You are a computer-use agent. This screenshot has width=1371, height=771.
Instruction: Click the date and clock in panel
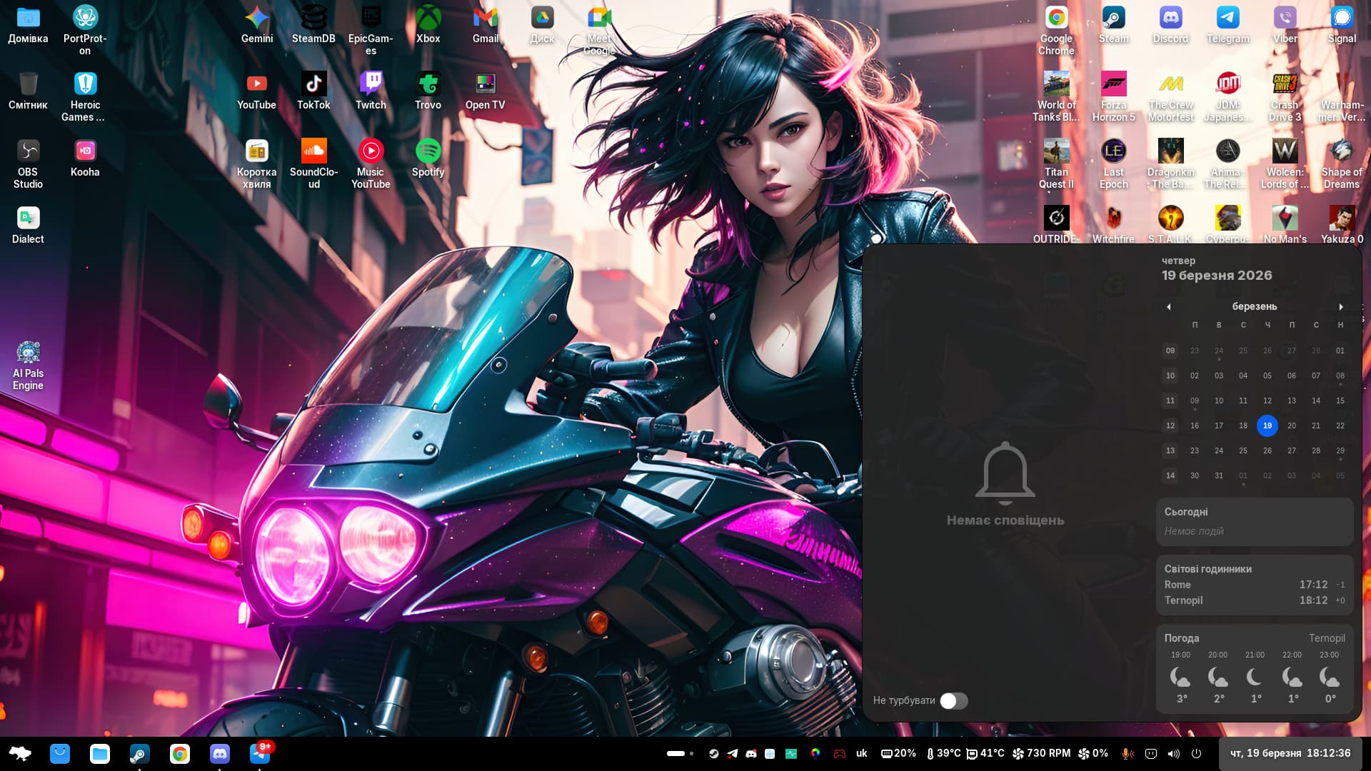[1290, 754]
